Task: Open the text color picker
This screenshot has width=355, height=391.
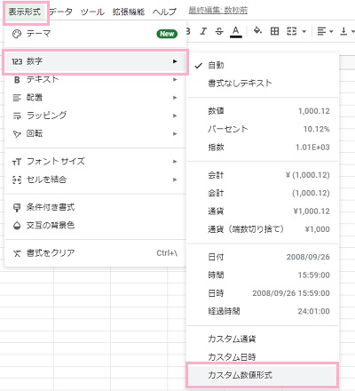Action: point(236,31)
